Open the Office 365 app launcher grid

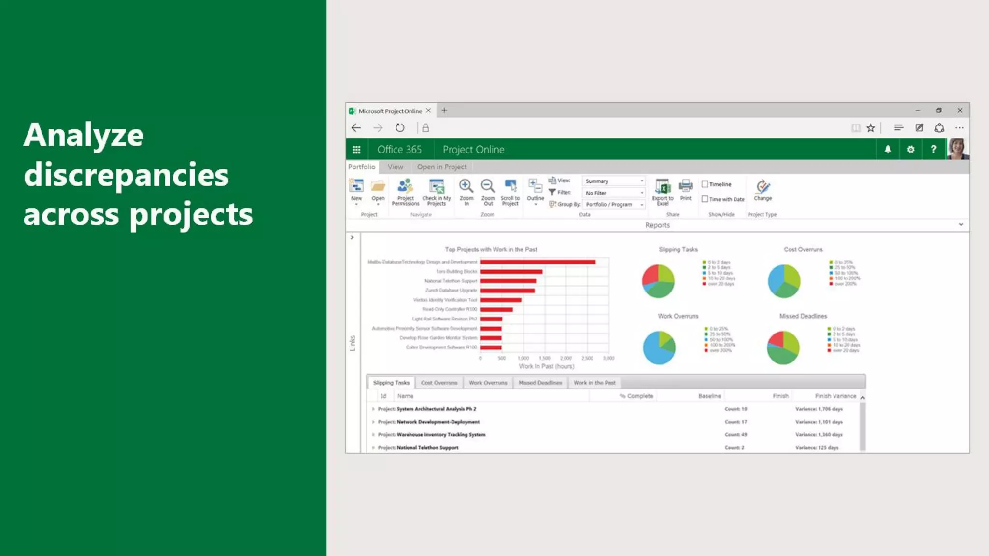click(356, 150)
